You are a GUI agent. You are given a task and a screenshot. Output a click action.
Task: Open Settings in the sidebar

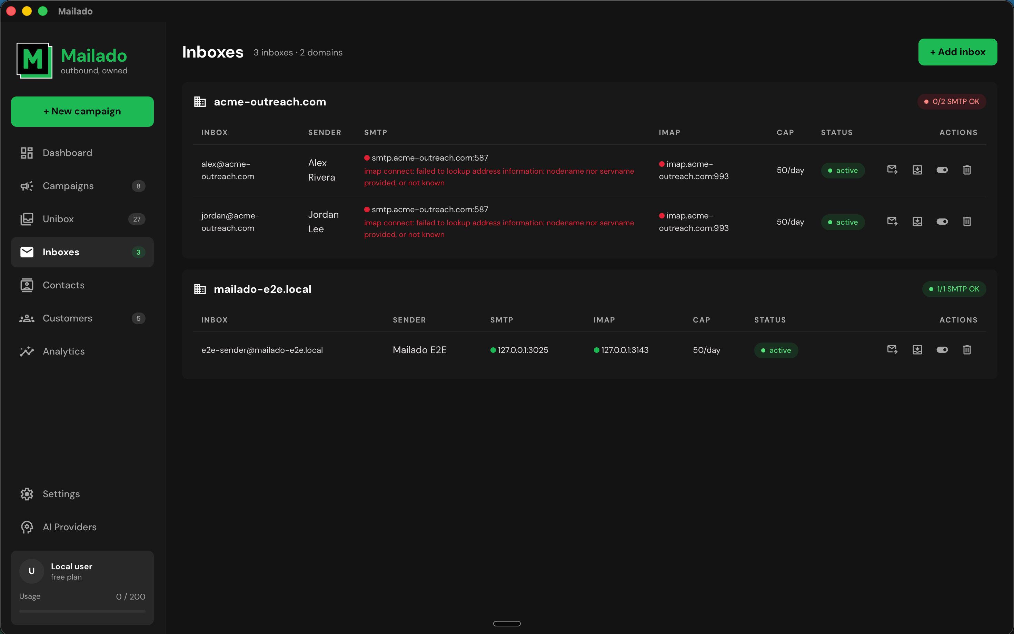tap(82, 494)
